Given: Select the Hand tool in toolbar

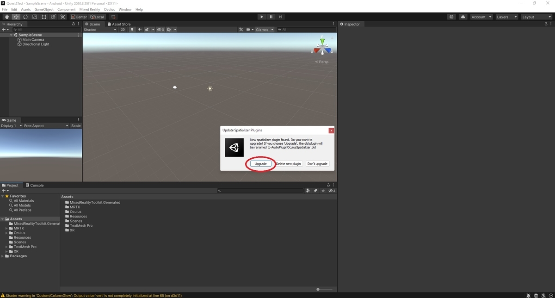Looking at the screenshot, I should pos(7,17).
